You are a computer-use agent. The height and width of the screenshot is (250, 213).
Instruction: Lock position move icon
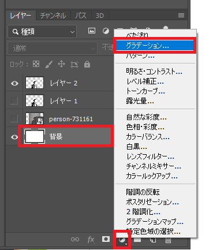coord(61,64)
